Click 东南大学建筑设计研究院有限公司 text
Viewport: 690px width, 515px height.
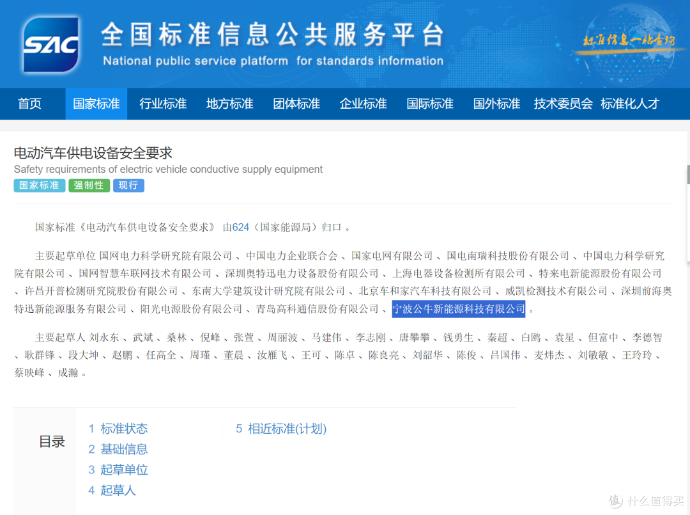[x=268, y=291]
